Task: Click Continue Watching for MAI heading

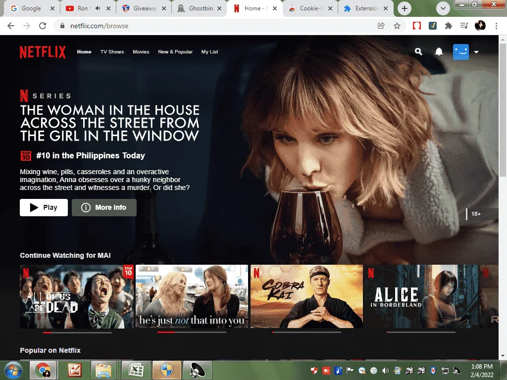Action: coord(65,255)
